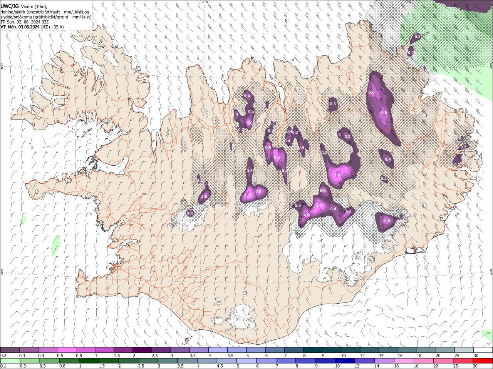Click the '15W' longitude label on the top edge
493x369 pixels.
(408, 2)
